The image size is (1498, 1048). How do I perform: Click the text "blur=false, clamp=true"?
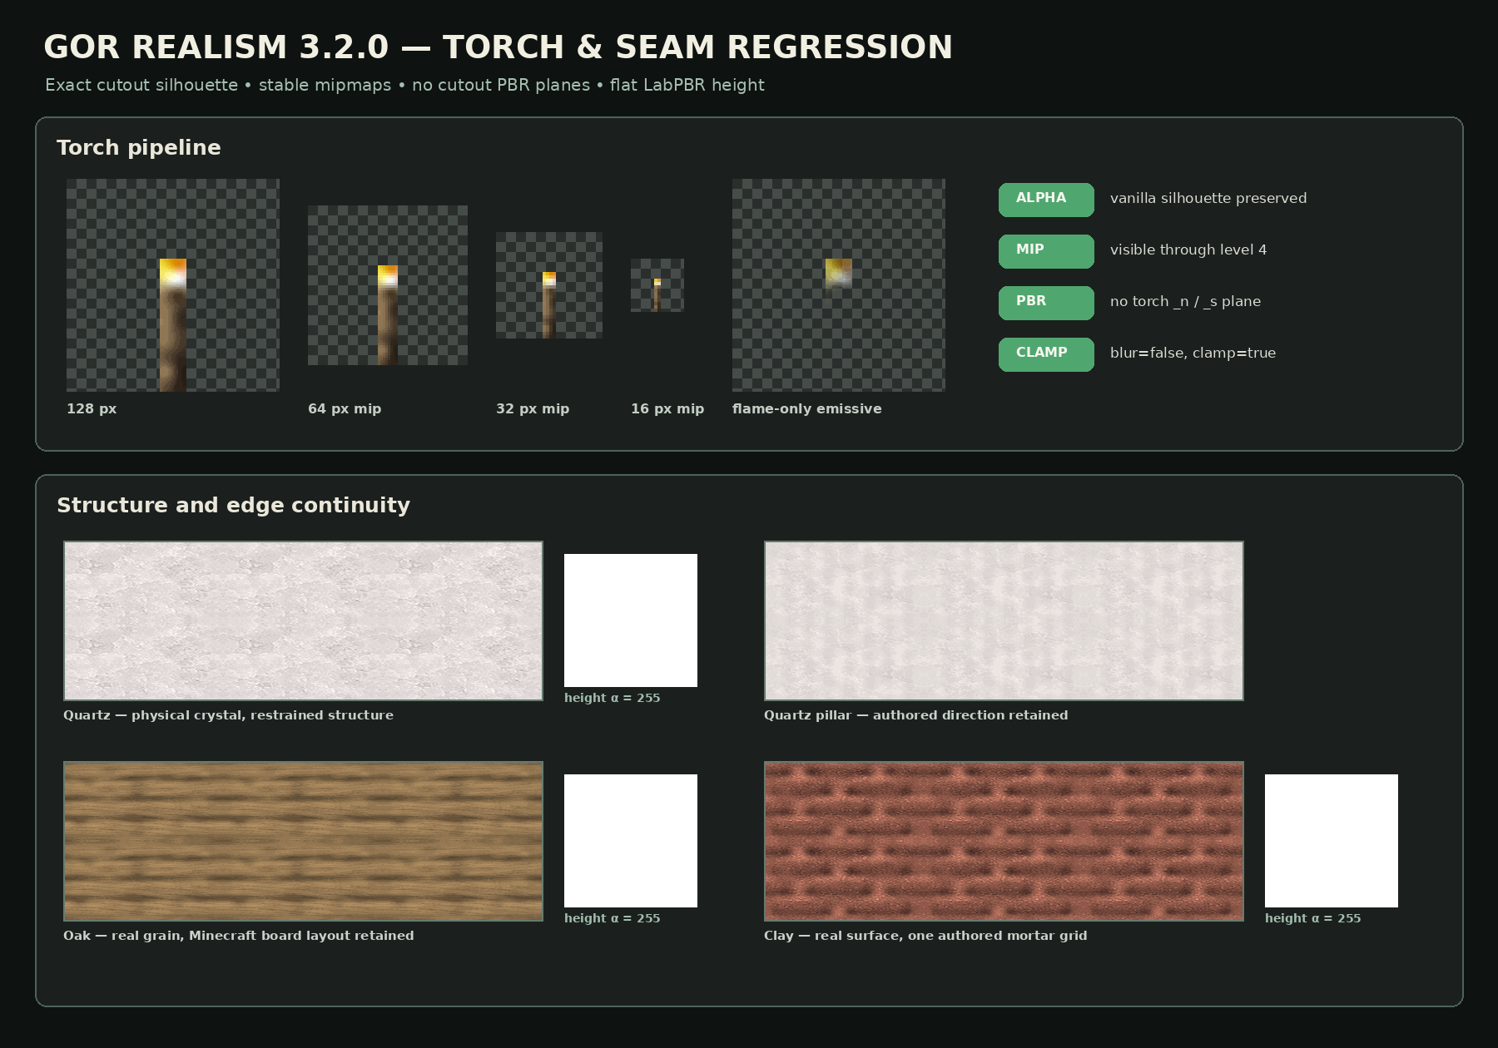tap(1193, 353)
